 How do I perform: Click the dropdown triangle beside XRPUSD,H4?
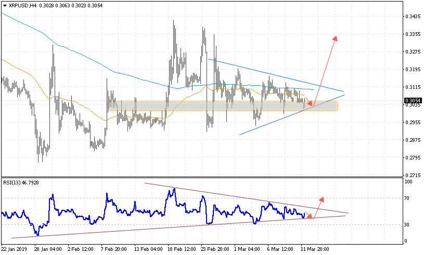point(5,5)
